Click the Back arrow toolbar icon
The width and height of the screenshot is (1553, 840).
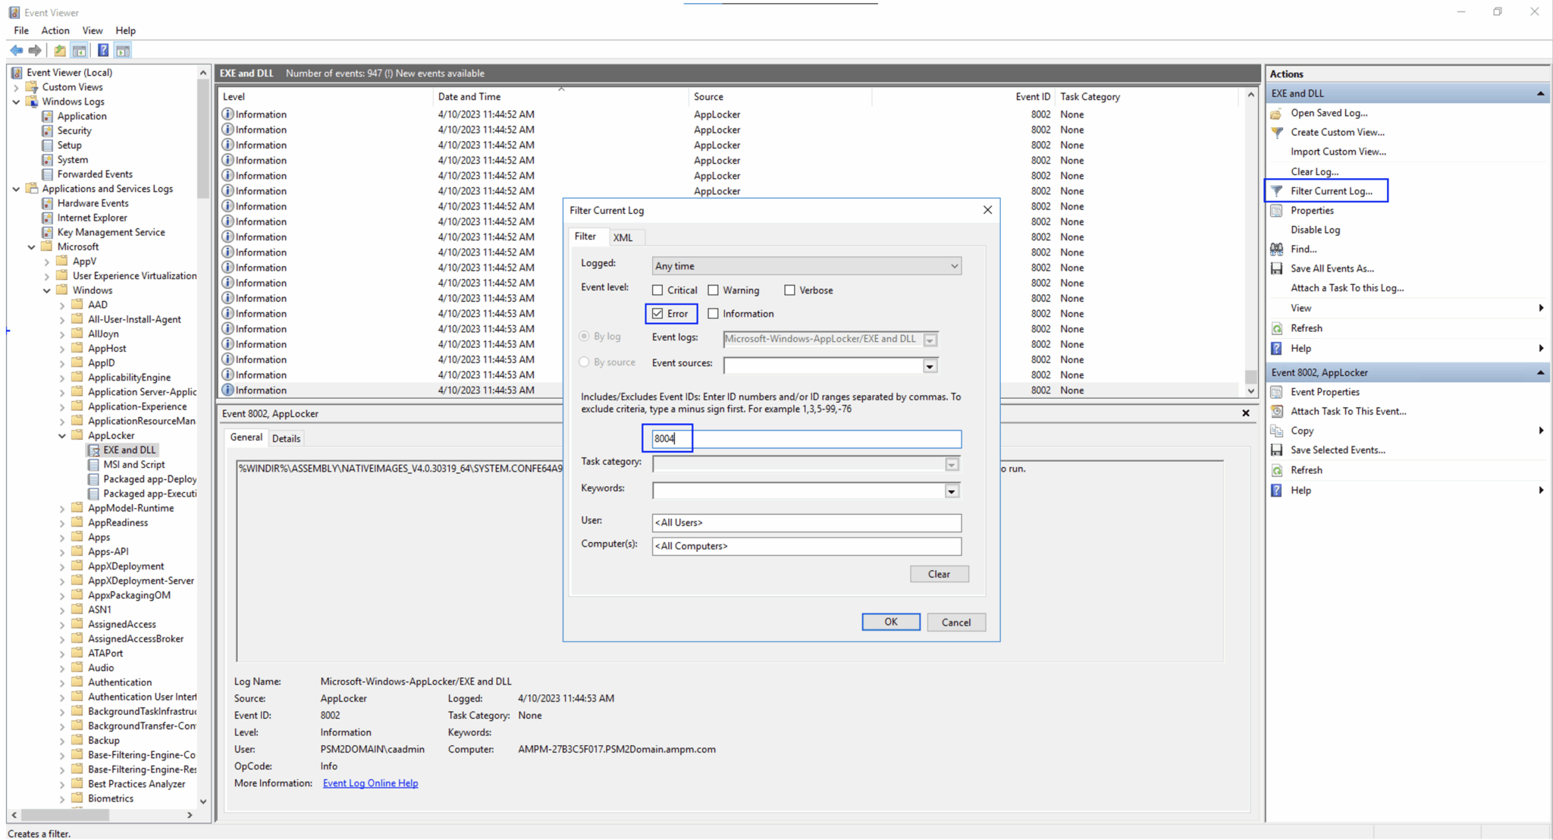point(16,51)
